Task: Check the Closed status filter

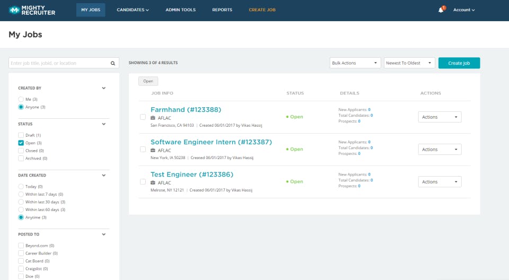Action: [21, 151]
